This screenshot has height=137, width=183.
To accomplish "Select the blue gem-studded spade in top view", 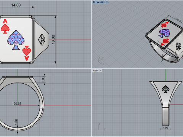I will (x=16, y=40).
